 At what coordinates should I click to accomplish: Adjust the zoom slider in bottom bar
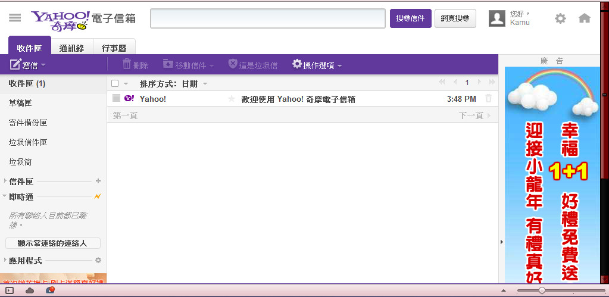pos(542,290)
